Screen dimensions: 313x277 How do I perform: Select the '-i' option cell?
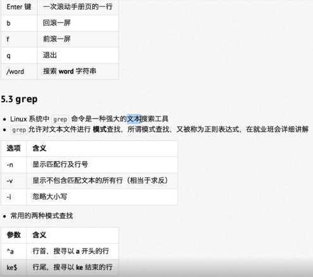tap(14, 197)
